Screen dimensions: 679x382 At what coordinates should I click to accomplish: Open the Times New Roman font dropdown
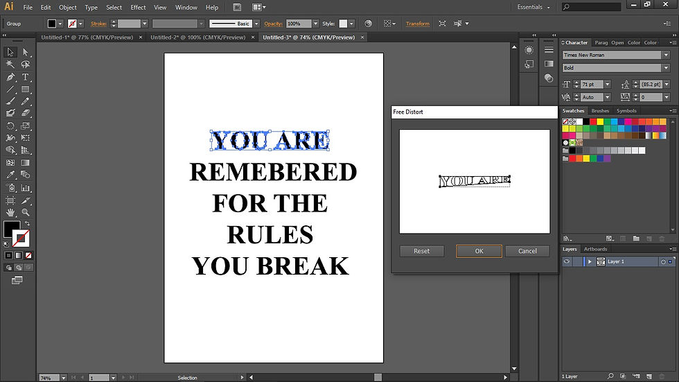pos(664,55)
